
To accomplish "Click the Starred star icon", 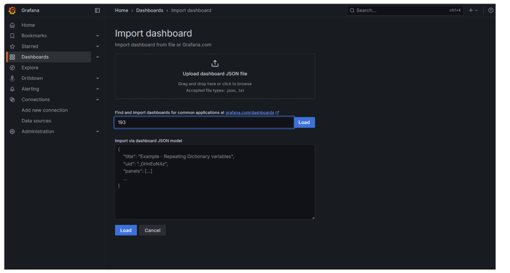I will [12, 47].
